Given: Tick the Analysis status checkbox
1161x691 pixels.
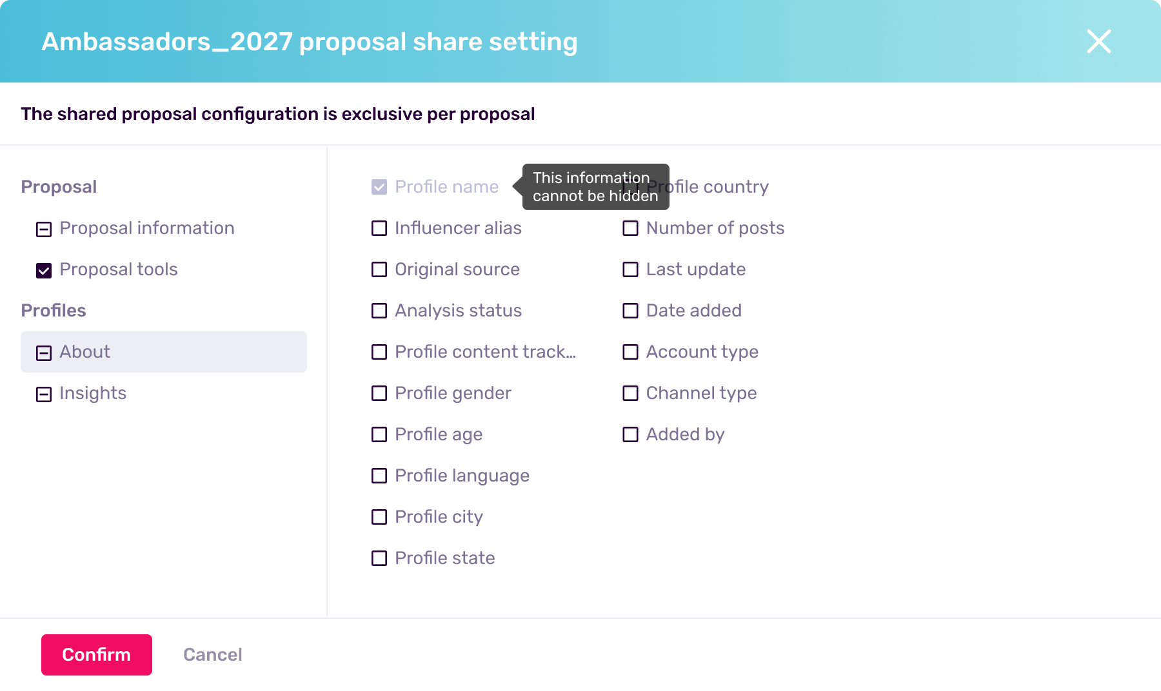Looking at the screenshot, I should tap(379, 311).
